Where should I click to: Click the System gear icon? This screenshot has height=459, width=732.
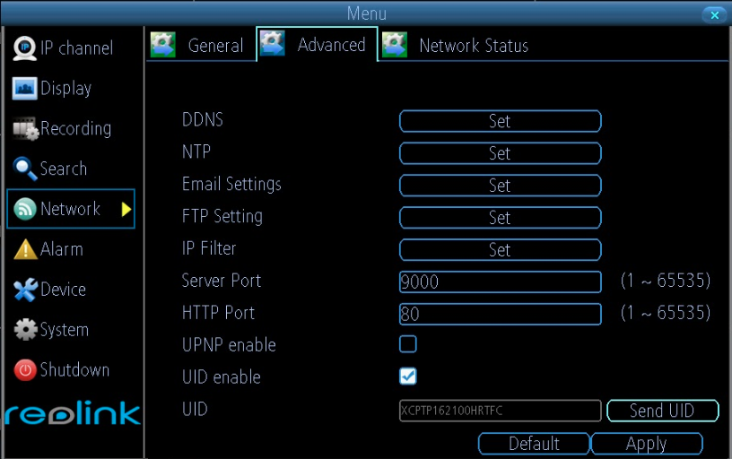point(25,329)
